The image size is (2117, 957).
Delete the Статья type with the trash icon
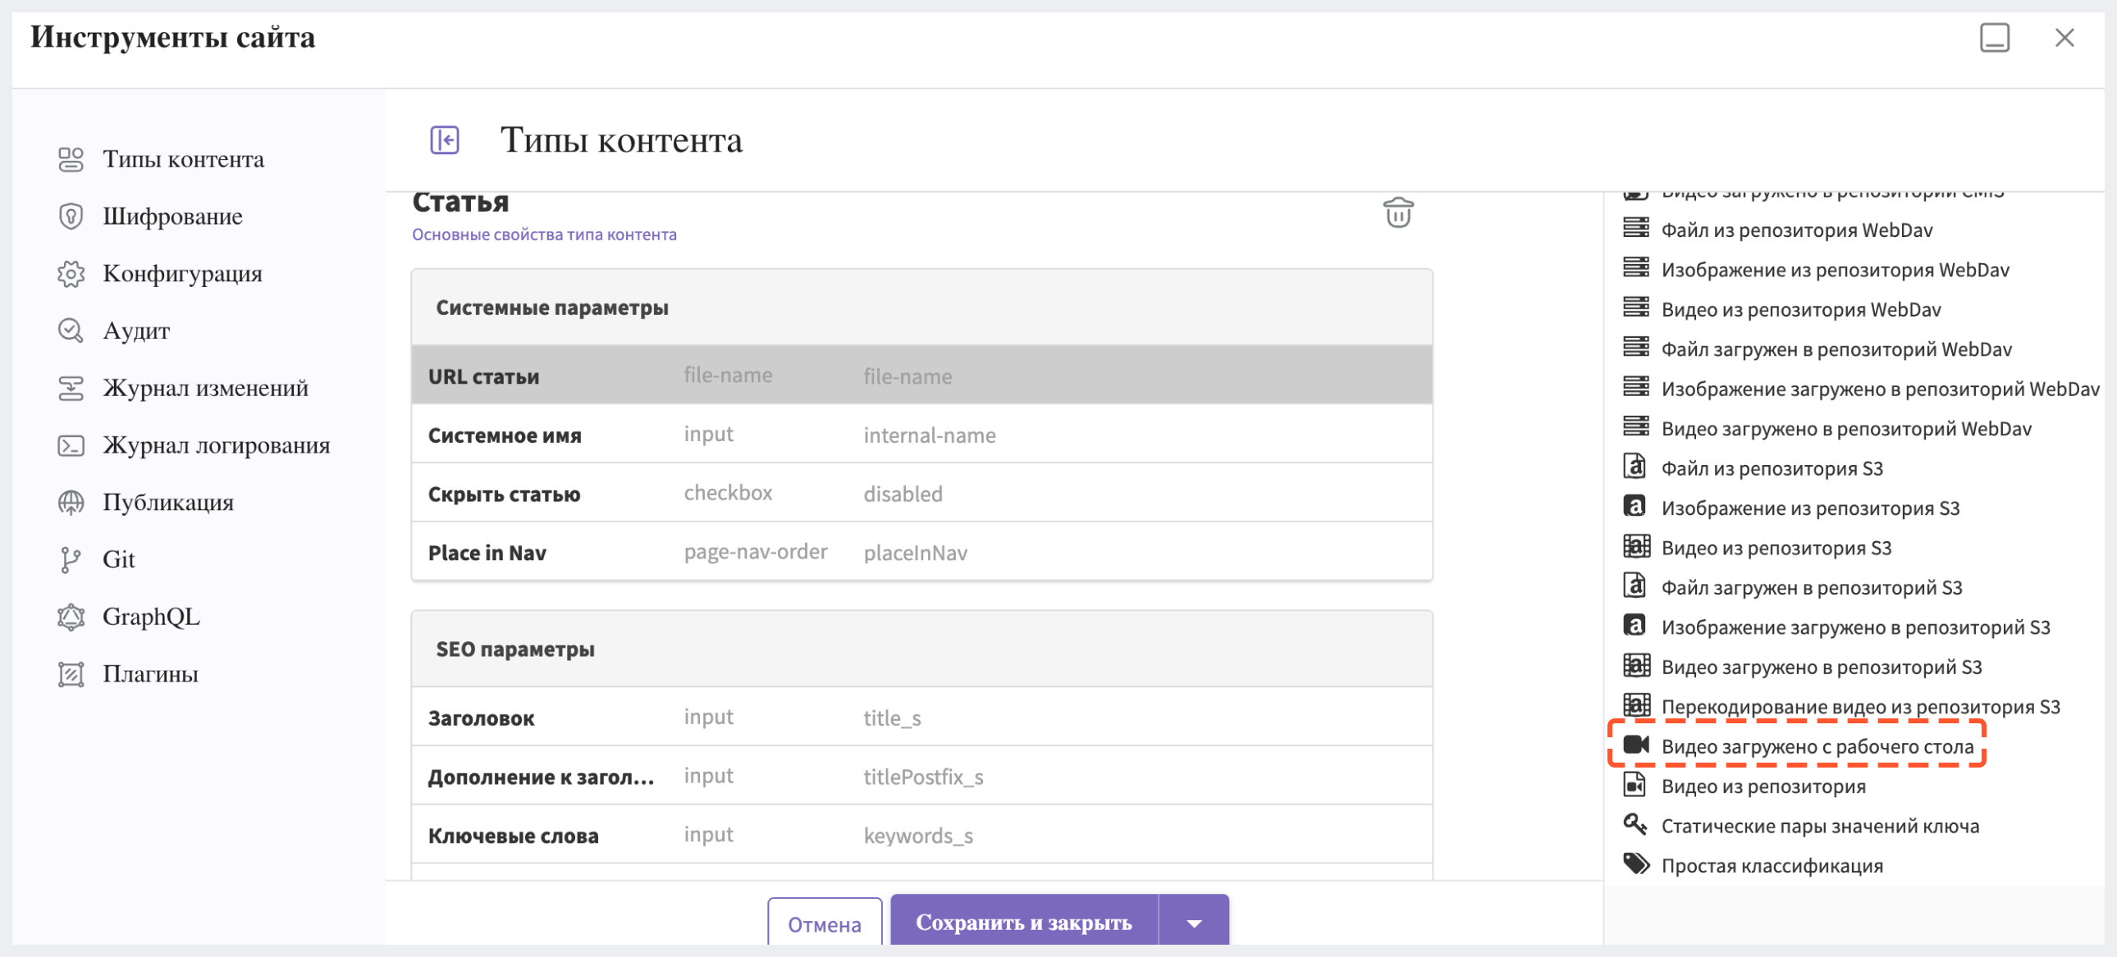click(x=1398, y=212)
